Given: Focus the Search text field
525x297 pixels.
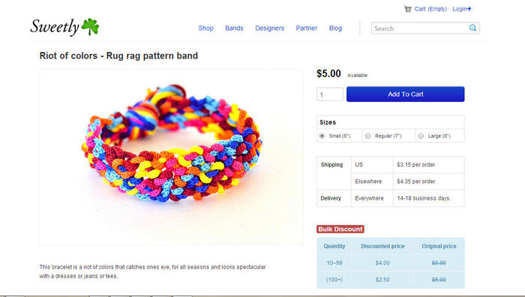Looking at the screenshot, I should click(x=420, y=28).
